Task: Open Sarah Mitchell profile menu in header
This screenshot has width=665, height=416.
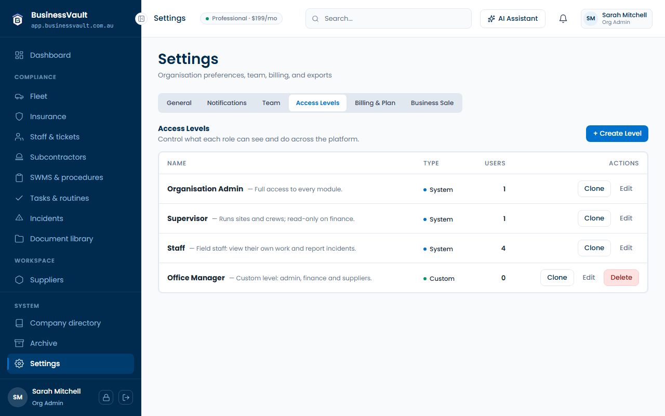Action: [x=617, y=19]
